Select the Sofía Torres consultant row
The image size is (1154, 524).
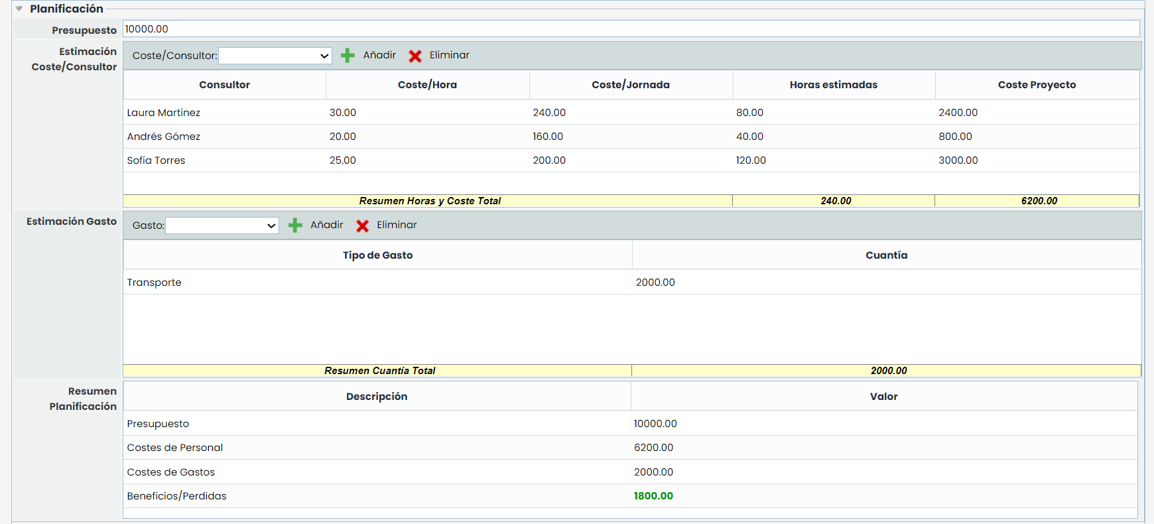pyautogui.click(x=157, y=161)
